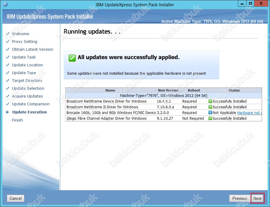Click the checkmark beside Acquire Updates
The width and height of the screenshot is (270, 207).
pyautogui.click(x=7, y=96)
